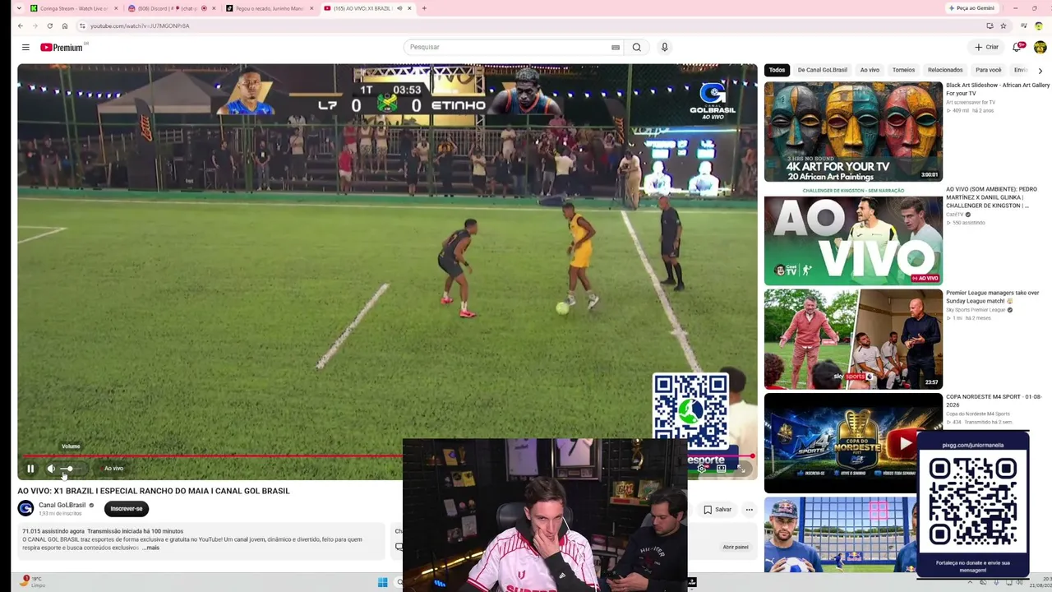Close the YouTube AO VIVO tab
Image resolution: width=1052 pixels, height=592 pixels.
409,8
